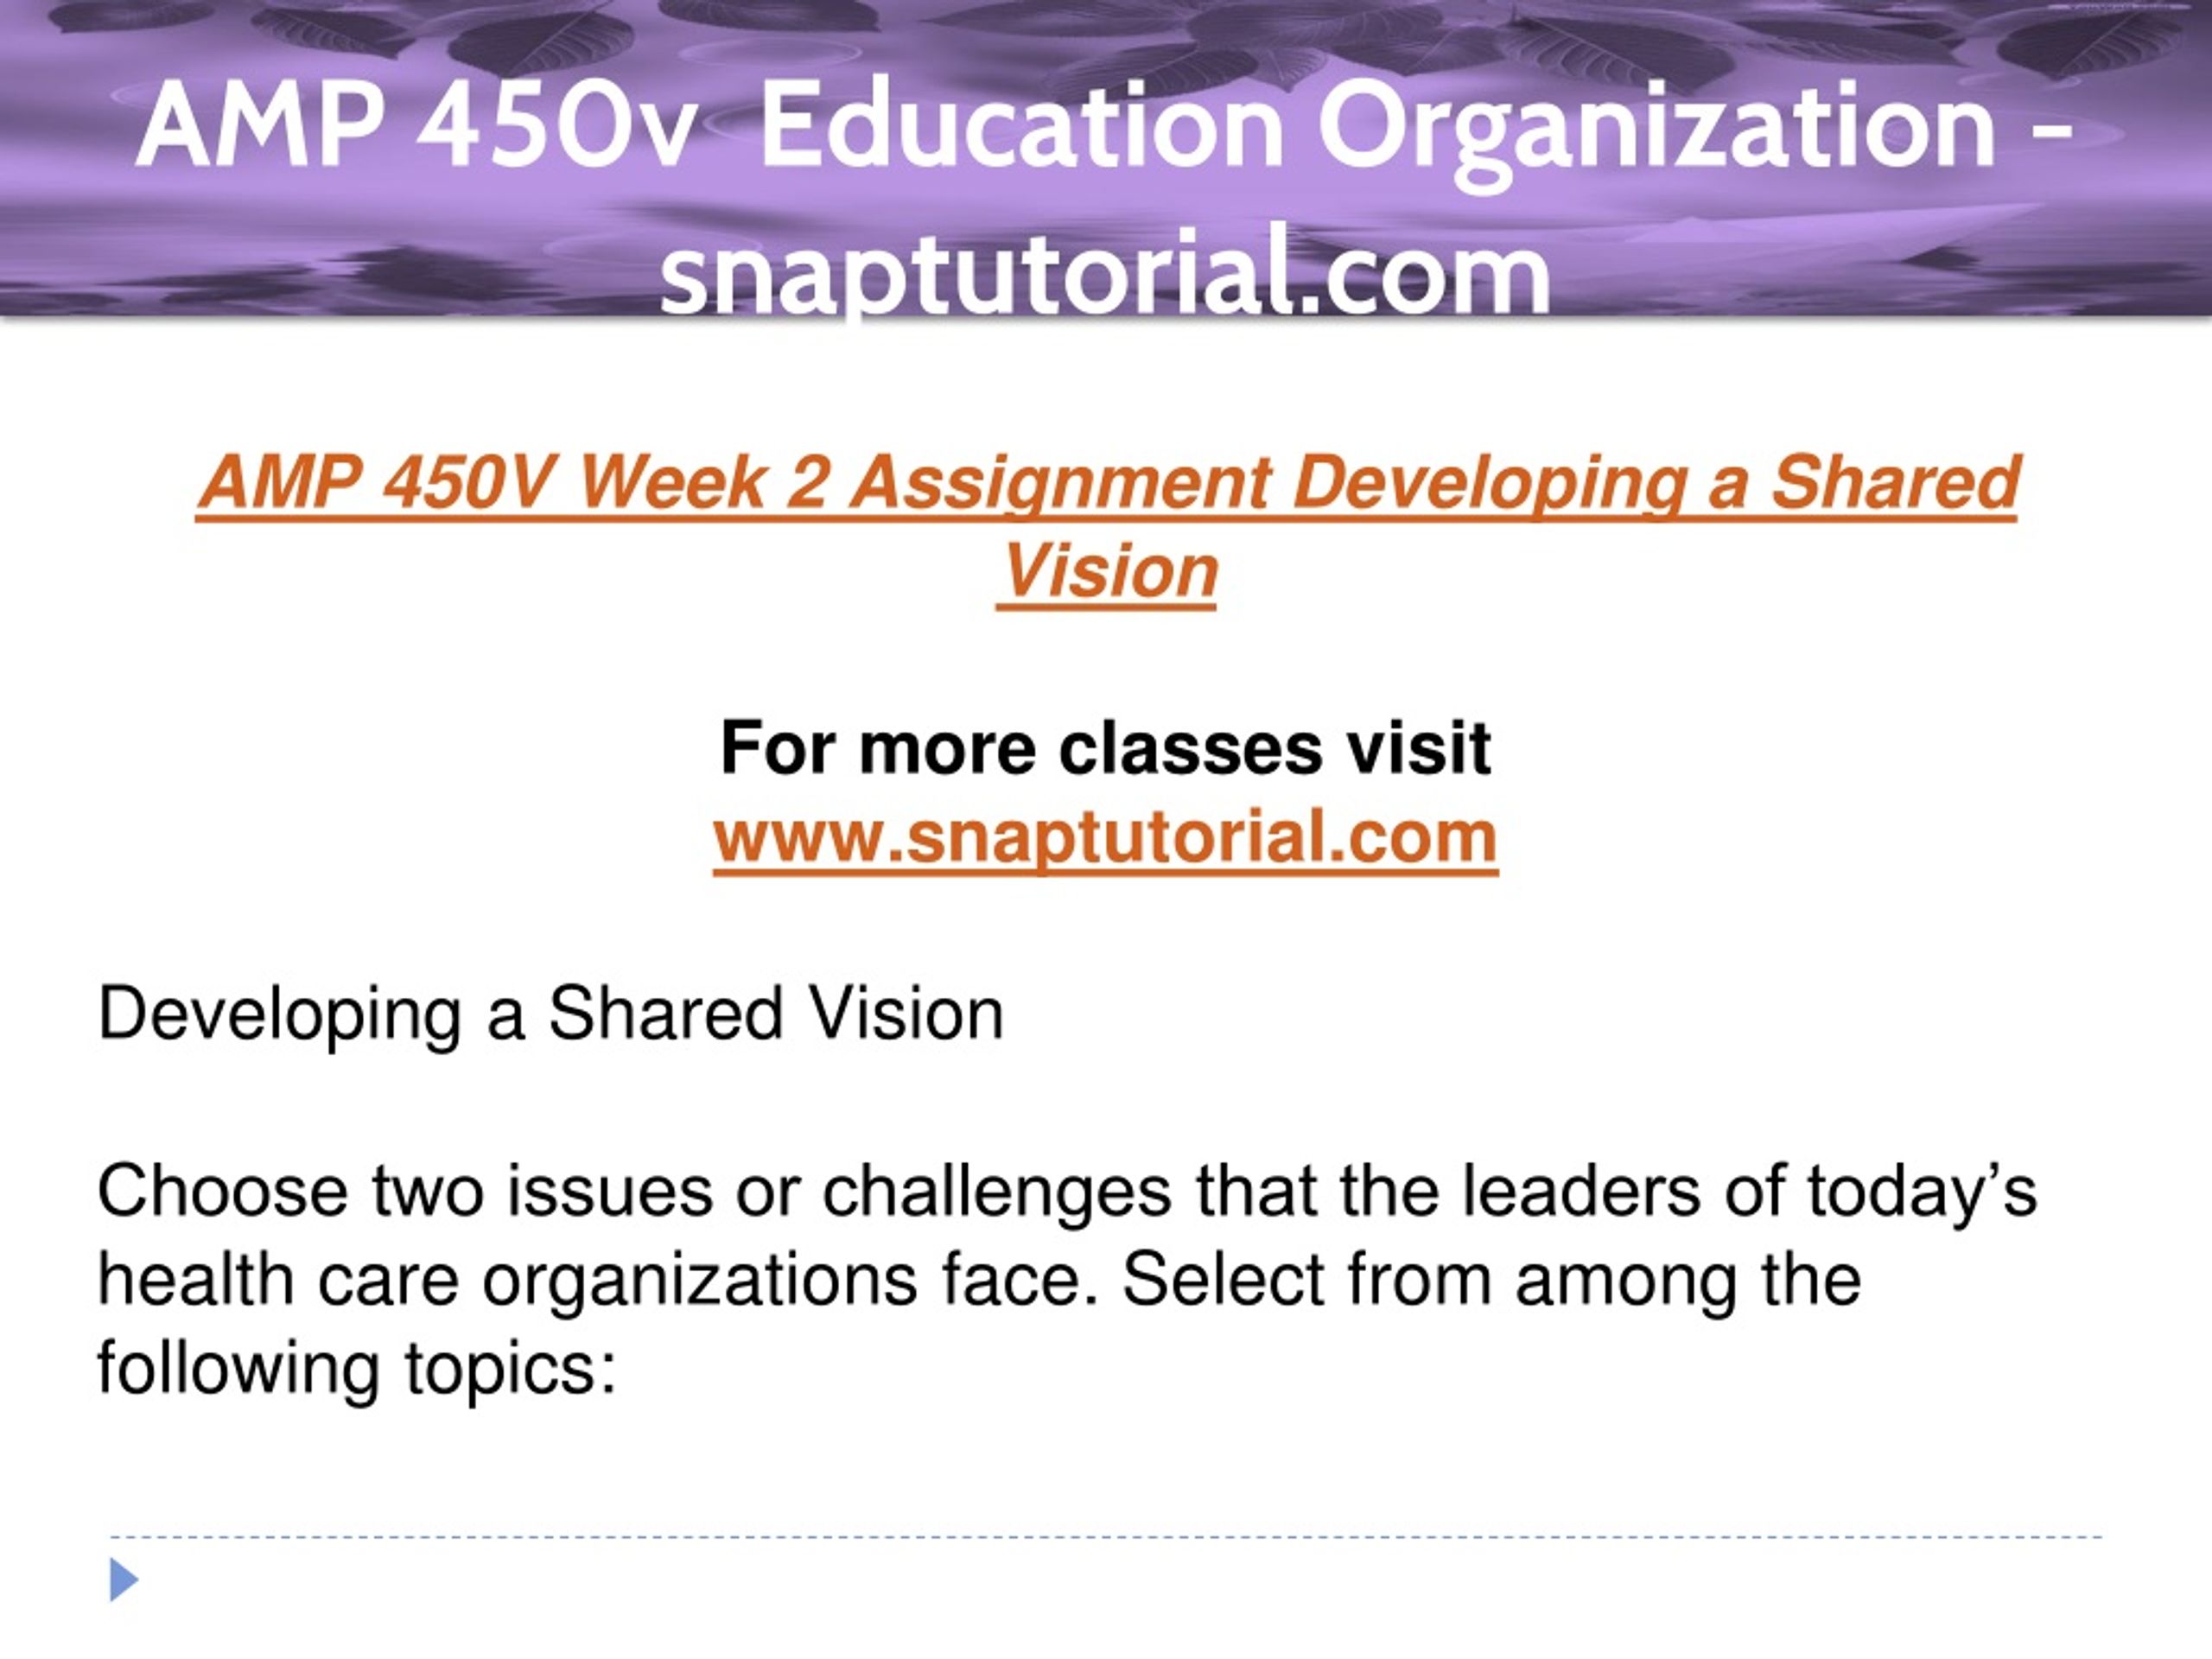Click snaptutorial.com in the purple header
This screenshot has width=2212, height=1659.
click(1105, 273)
